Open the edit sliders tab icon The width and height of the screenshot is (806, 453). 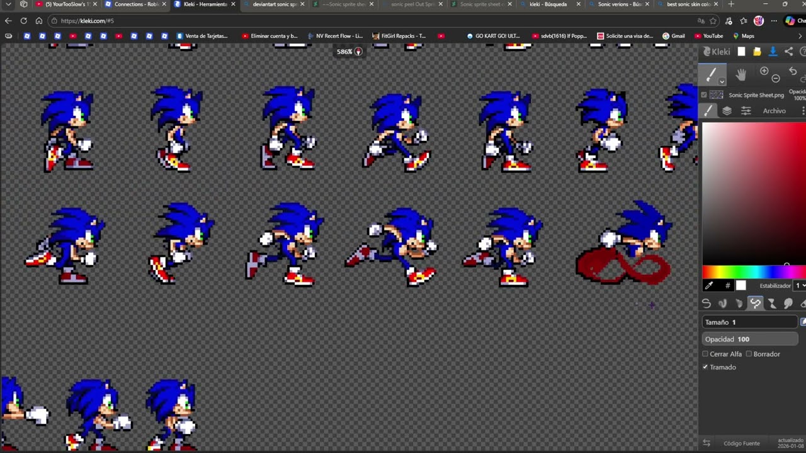click(x=746, y=111)
